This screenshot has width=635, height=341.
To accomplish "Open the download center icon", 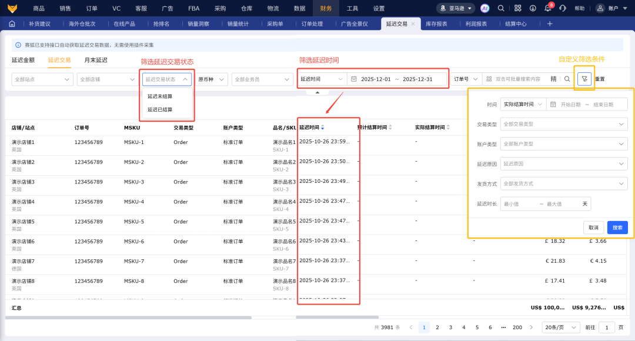I will [533, 8].
